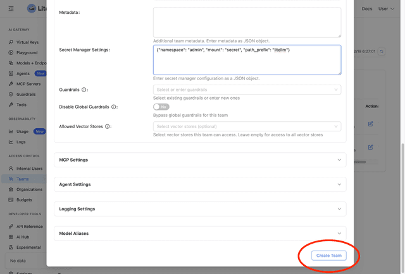
Task: Open the Usage bar chart icon
Action: (x=11, y=131)
